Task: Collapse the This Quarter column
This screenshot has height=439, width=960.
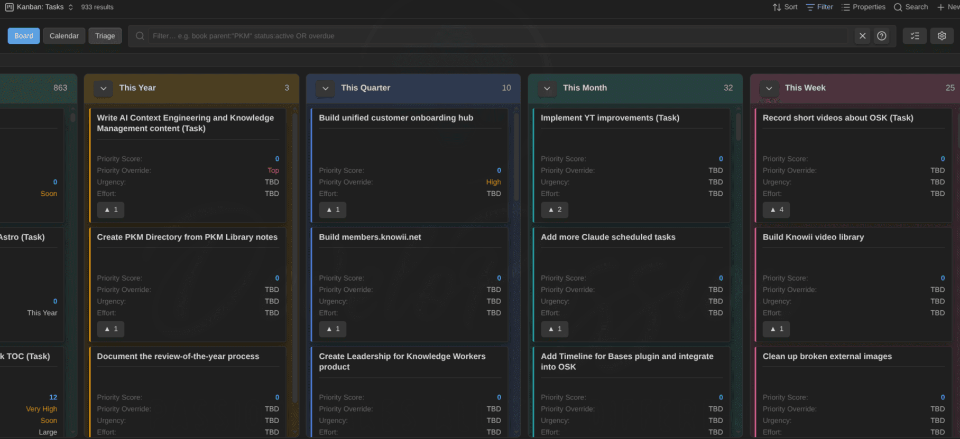Action: tap(326, 88)
